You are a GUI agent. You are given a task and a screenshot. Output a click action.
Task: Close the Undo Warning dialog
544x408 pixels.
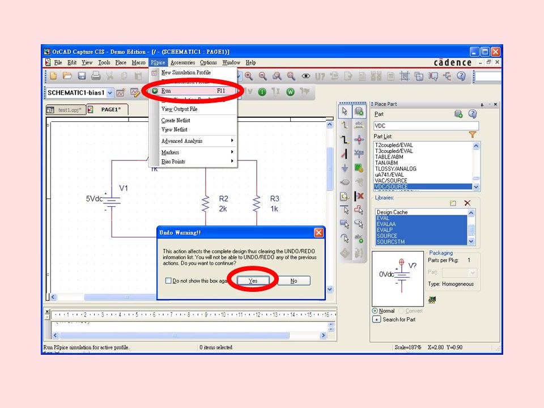318,232
